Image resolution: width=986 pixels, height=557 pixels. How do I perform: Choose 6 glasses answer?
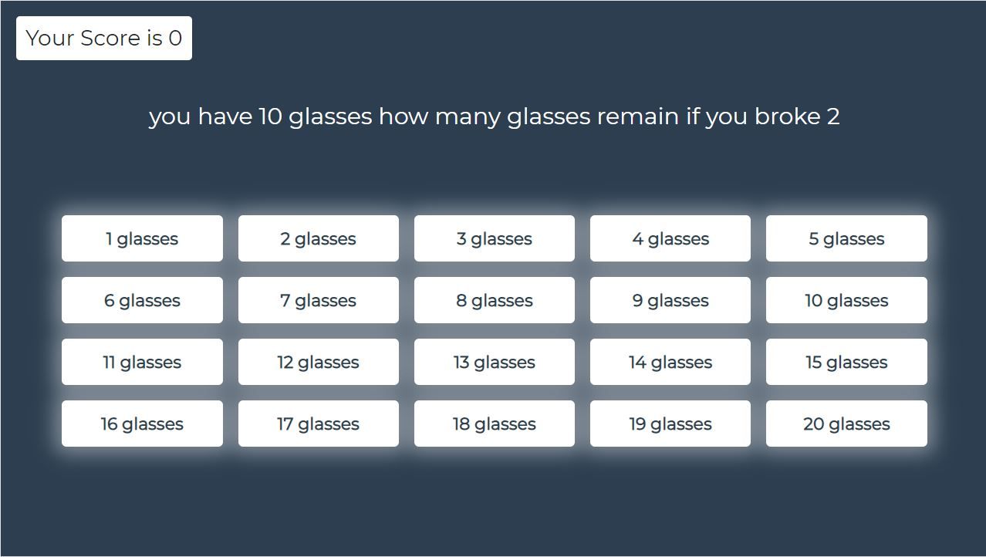pos(142,300)
